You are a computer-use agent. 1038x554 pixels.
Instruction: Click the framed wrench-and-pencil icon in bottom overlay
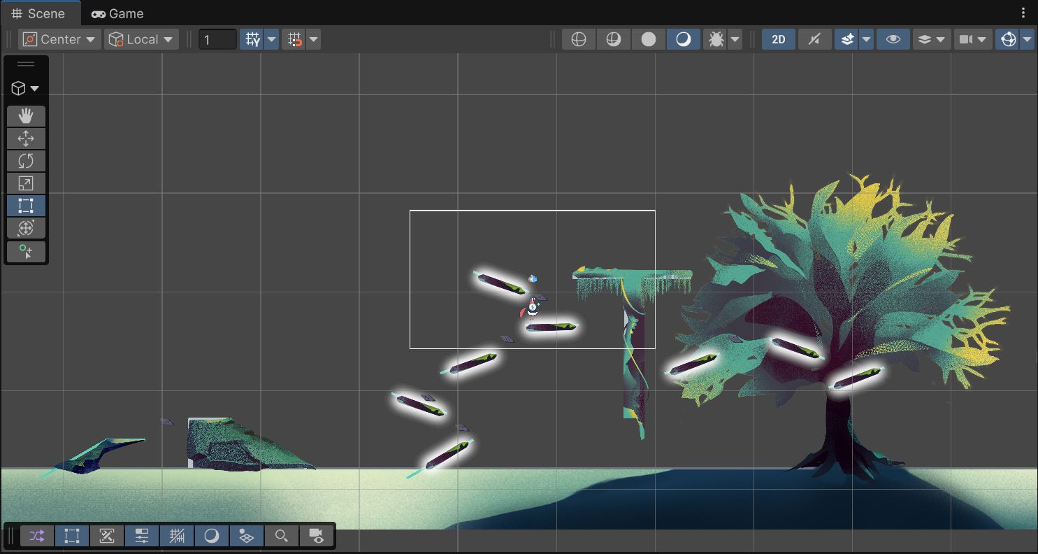click(107, 536)
